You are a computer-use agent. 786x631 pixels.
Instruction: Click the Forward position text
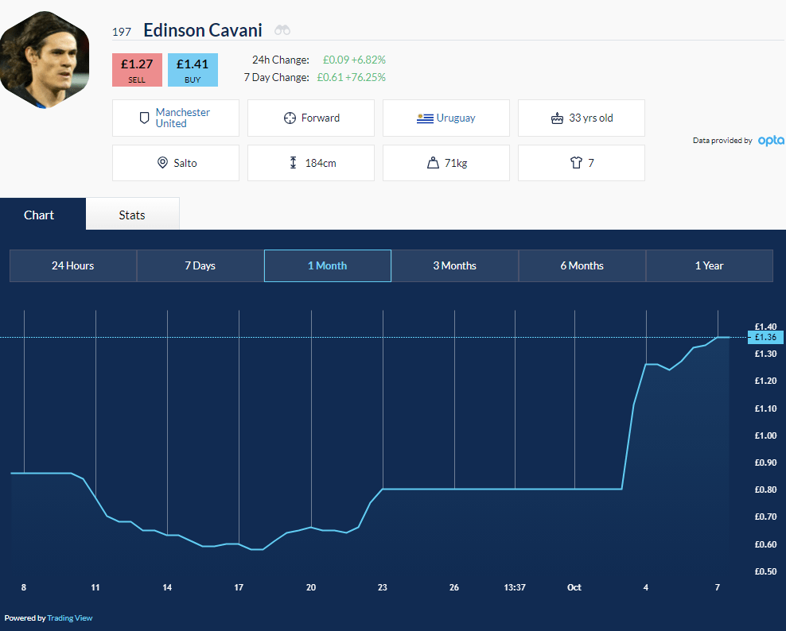(321, 118)
